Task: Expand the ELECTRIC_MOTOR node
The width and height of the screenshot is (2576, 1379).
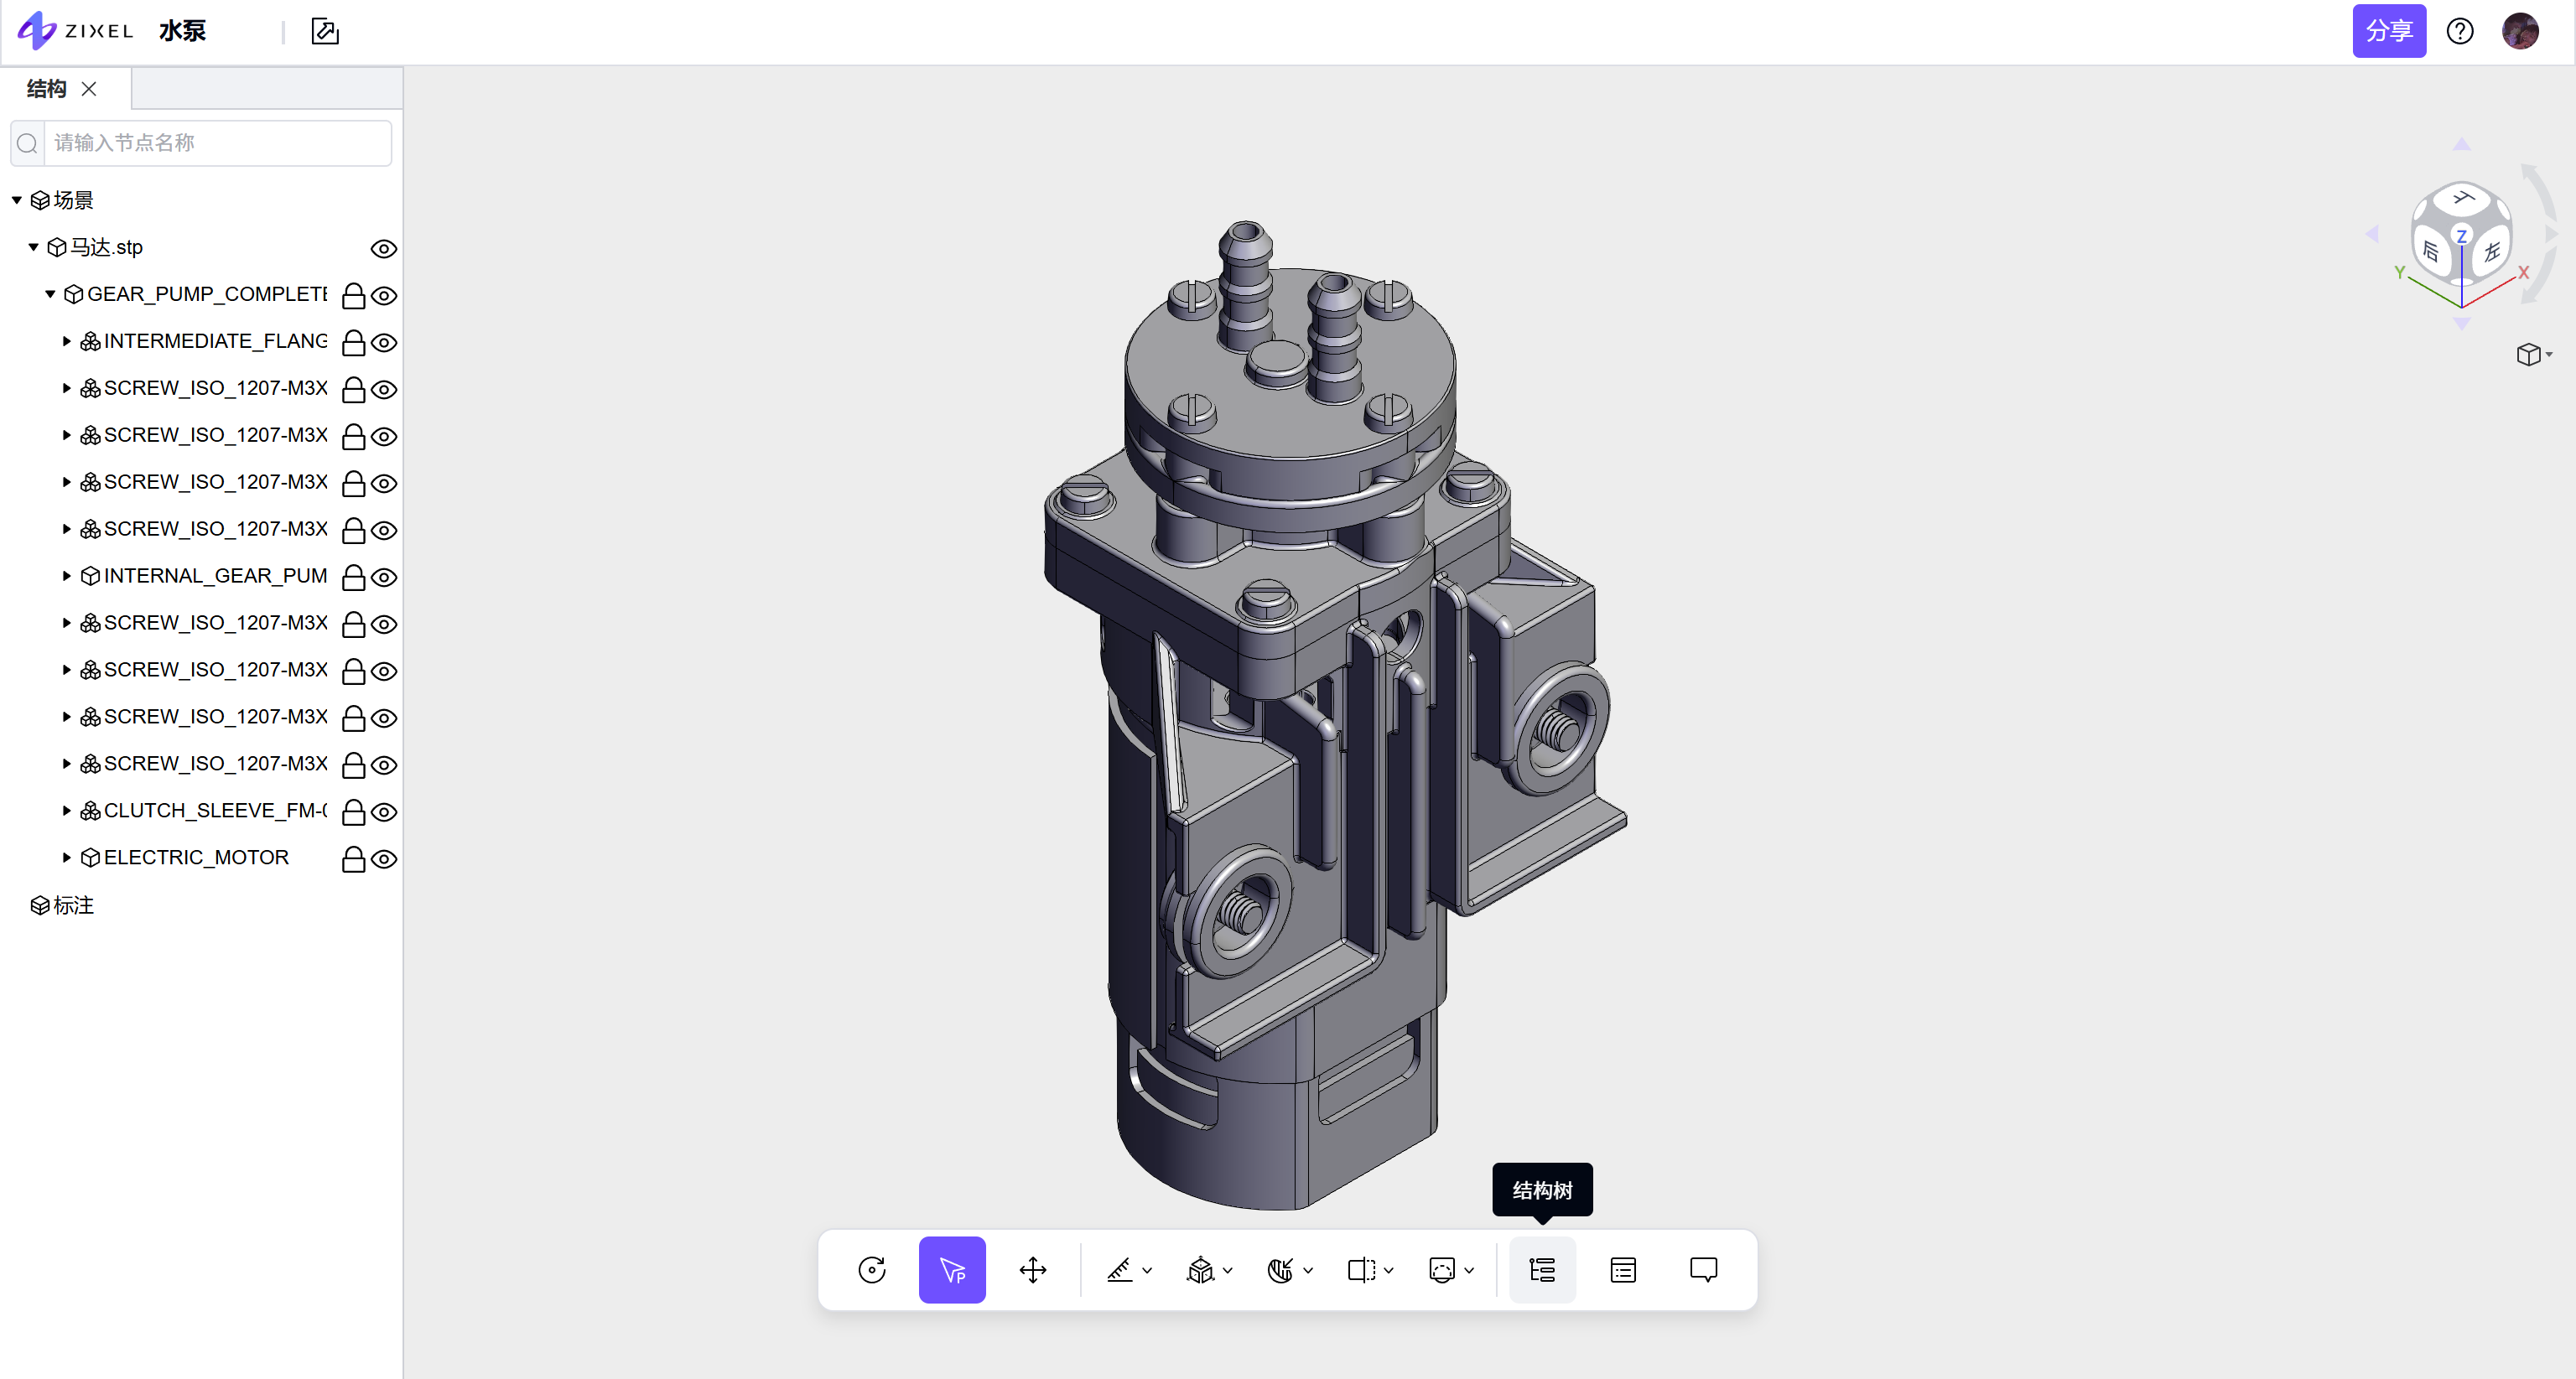Action: pyautogui.click(x=67, y=858)
